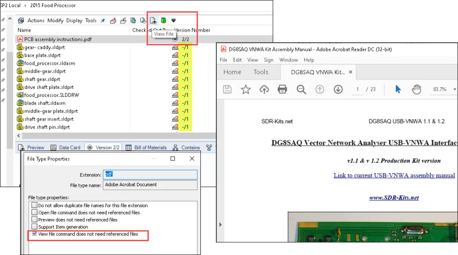Go to next page with down arrow
The width and height of the screenshot is (458, 255).
coord(338,89)
